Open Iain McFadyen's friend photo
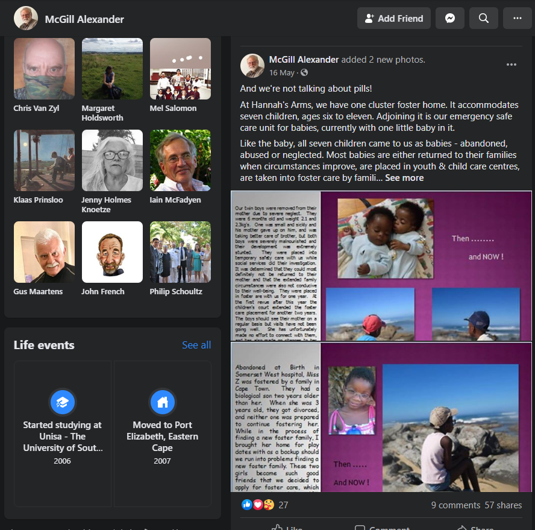This screenshot has width=535, height=530. [x=181, y=160]
